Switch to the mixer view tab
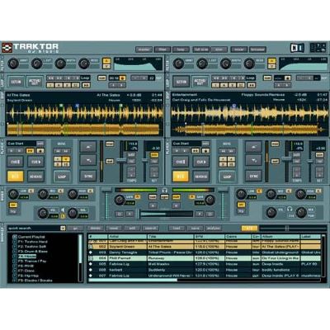Viewport: 330px width, 330px height. pos(238,49)
